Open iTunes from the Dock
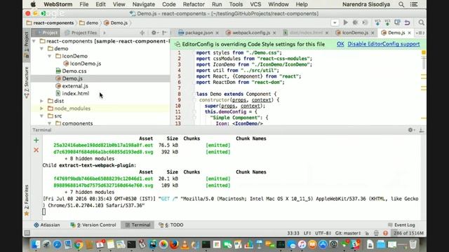Viewport: 449px width, 252px height. 302,244
